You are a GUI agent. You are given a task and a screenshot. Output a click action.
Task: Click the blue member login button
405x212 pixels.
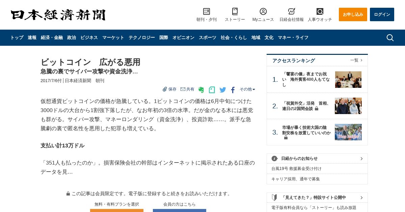point(180,210)
